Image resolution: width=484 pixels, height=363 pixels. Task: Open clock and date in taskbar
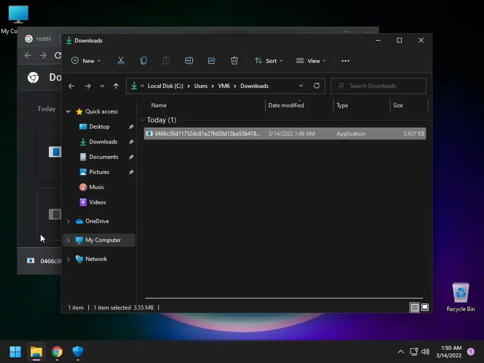[x=449, y=352]
